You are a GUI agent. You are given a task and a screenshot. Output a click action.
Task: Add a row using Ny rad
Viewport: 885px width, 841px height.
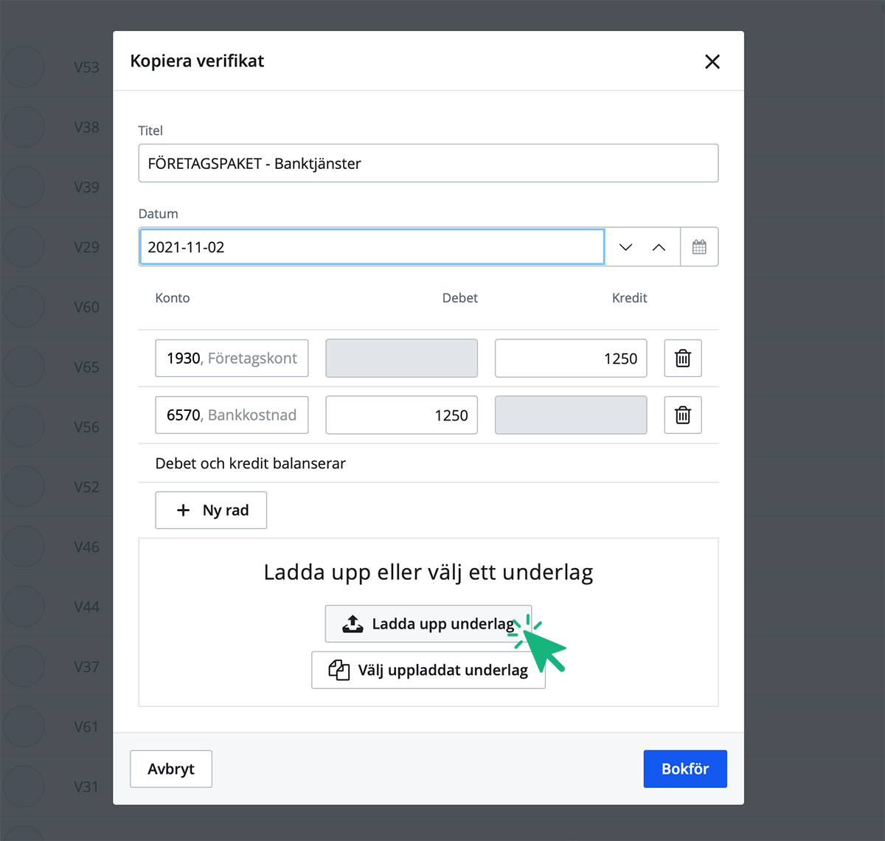210,510
